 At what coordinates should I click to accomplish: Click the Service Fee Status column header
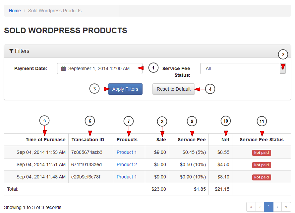pos(262,140)
